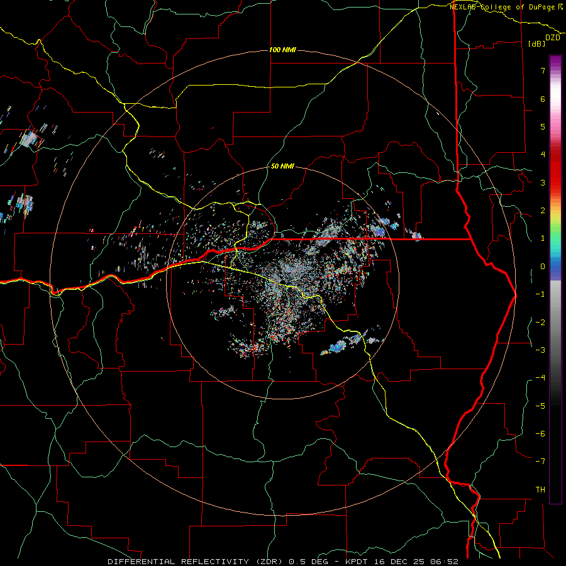Click the 5 value on color scale
The width and height of the screenshot is (566, 566).
point(543,126)
